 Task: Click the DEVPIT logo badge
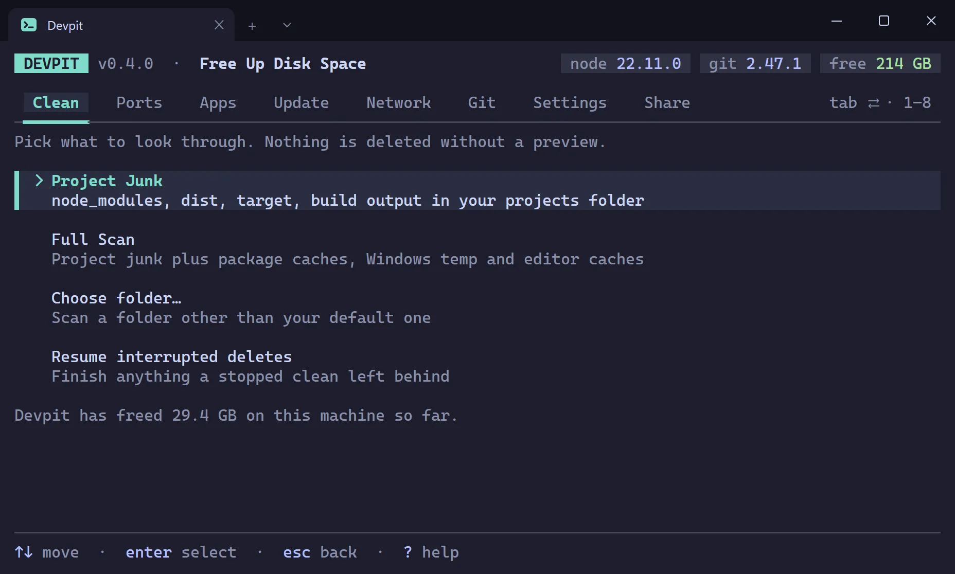point(51,63)
